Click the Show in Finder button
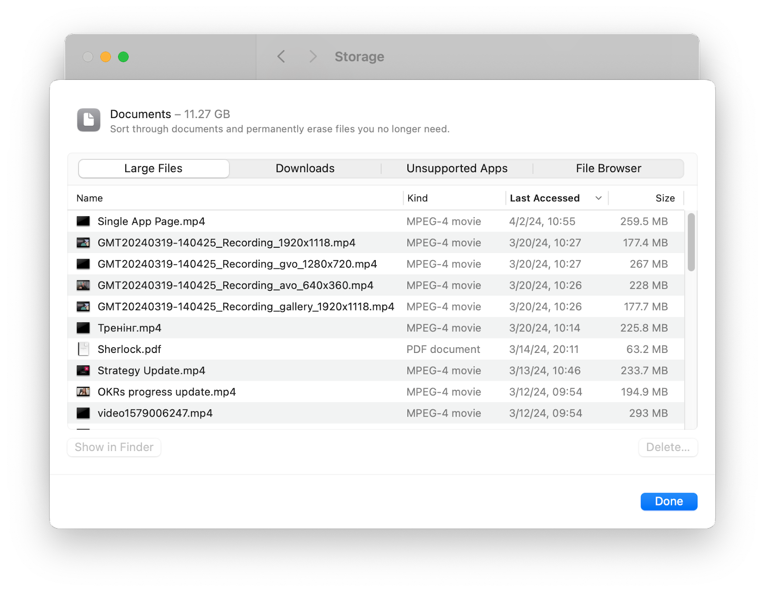Screen dimensions: 765x594 (114, 447)
